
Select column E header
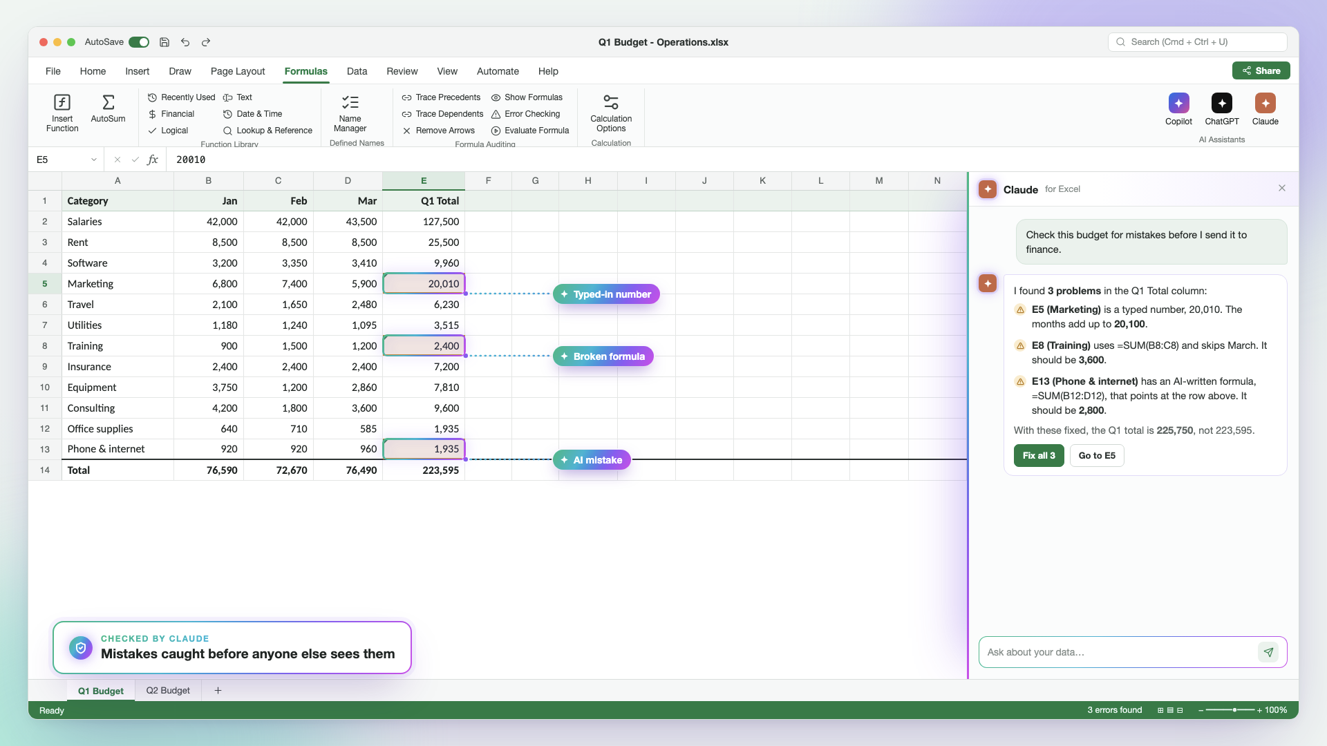point(424,180)
